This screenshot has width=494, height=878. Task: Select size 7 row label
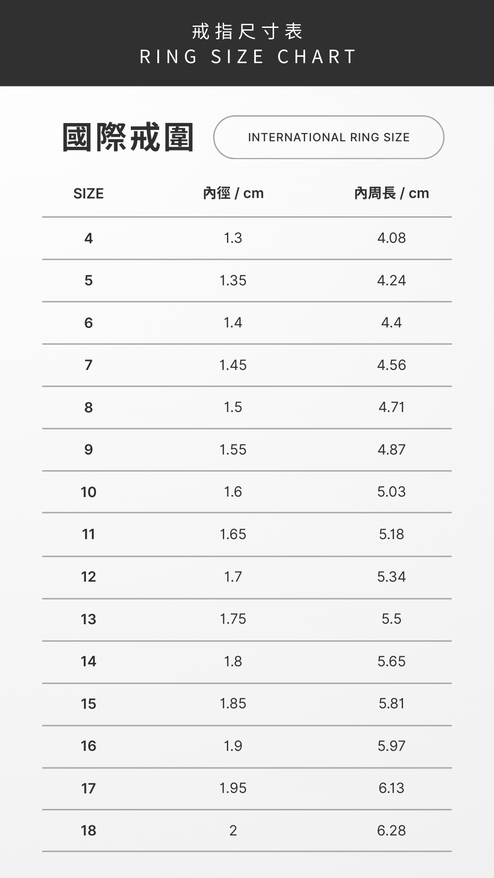(88, 365)
